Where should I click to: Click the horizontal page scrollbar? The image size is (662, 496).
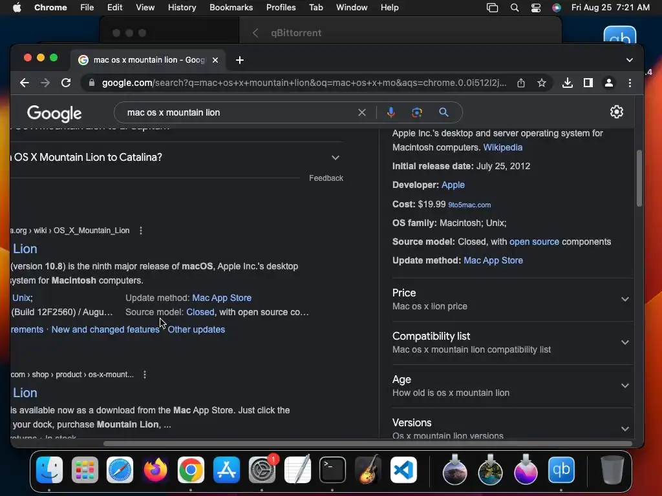[368, 444]
